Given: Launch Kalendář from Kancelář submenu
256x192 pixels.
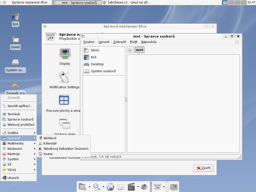Looking at the screenshot, I should pyautogui.click(x=63, y=143).
